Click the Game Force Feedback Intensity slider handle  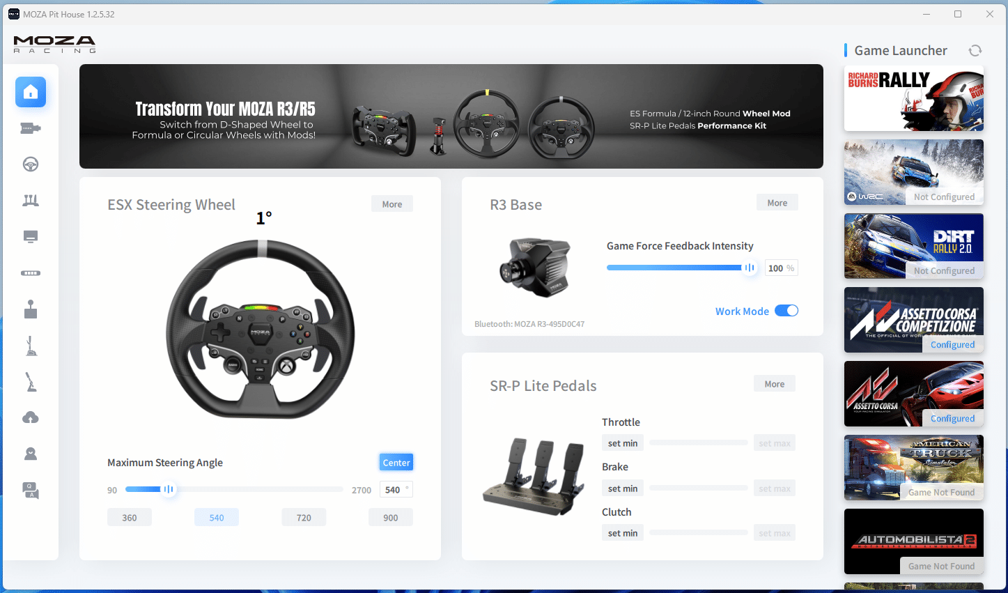click(750, 268)
